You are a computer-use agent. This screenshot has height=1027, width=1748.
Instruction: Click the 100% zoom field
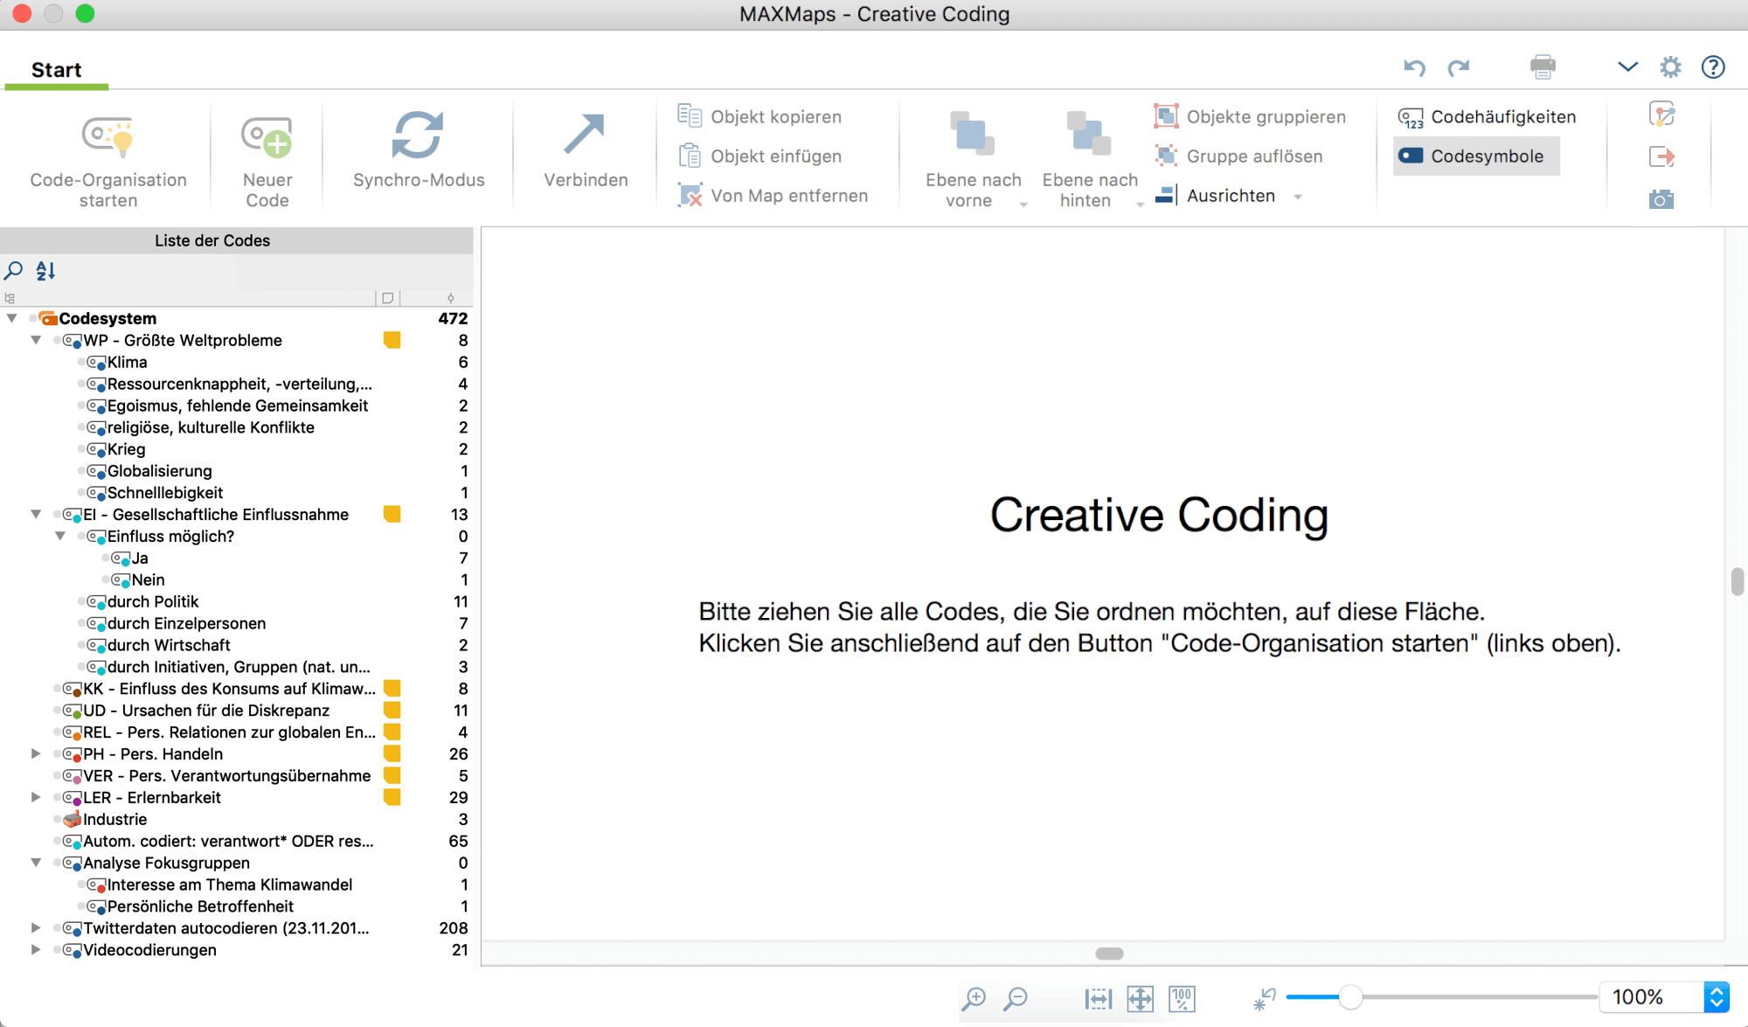pyautogui.click(x=1651, y=996)
